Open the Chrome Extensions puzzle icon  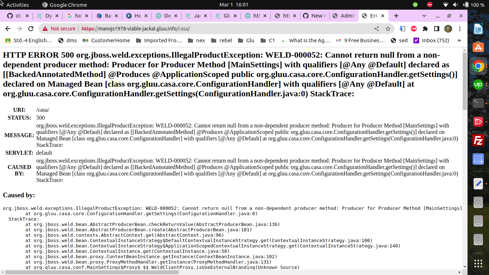pos(425,29)
